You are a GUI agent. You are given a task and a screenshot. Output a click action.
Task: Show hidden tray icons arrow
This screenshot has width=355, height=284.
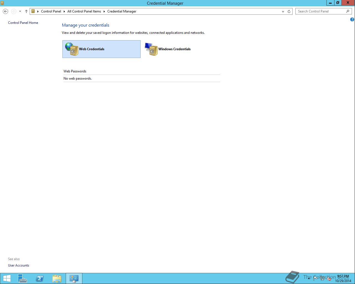click(309, 278)
